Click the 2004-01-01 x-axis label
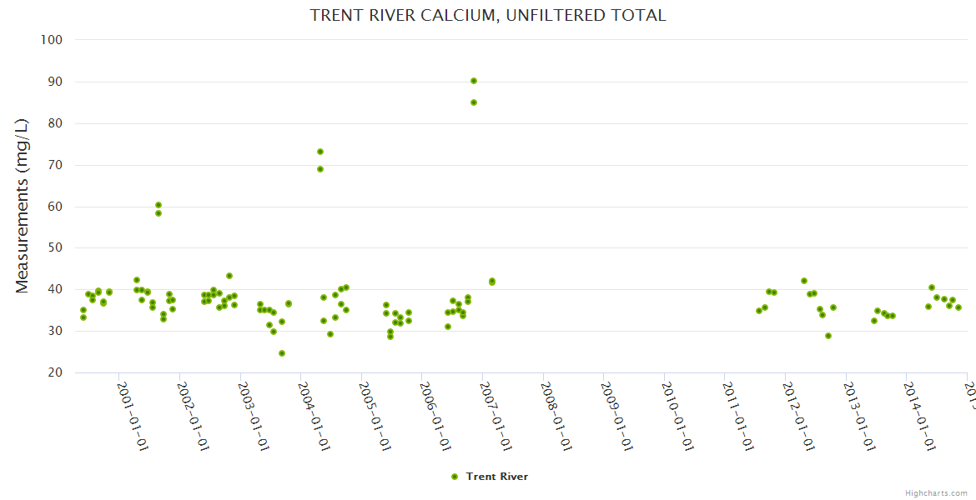 pos(312,416)
